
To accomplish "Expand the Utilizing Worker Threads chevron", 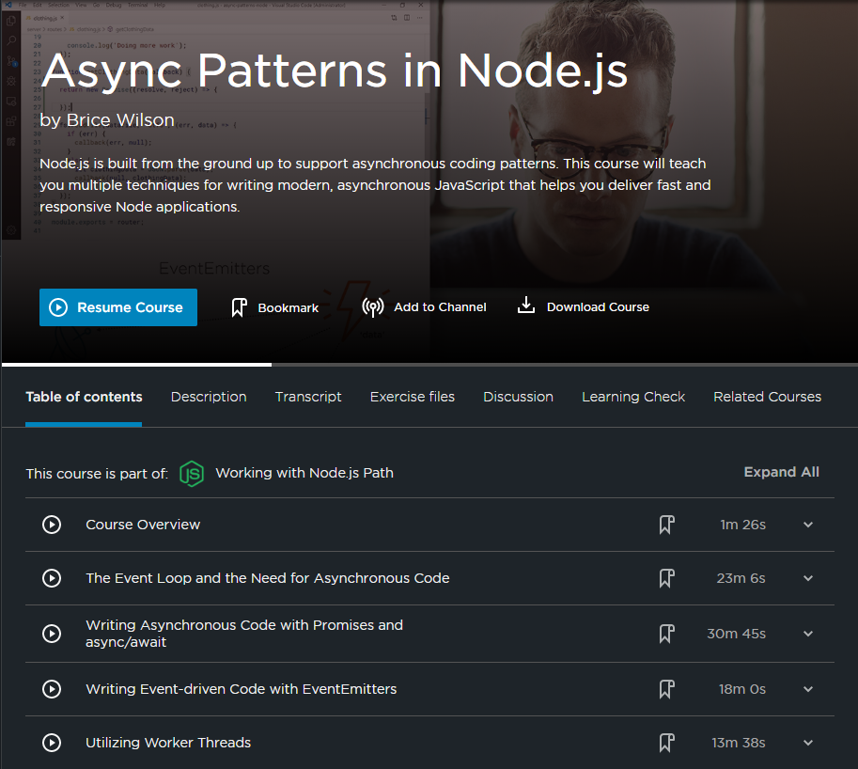I will tap(808, 743).
